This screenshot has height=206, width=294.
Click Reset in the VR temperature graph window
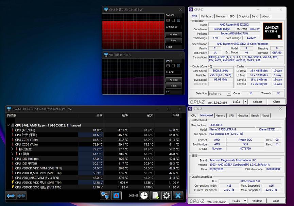[174, 86]
